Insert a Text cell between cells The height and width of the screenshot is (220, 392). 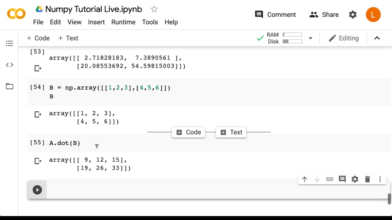point(231,132)
